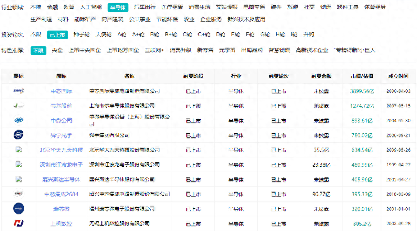Screen dimensions: 417x231
Task: Filter by 种子轮 investment round
Action: point(82,34)
